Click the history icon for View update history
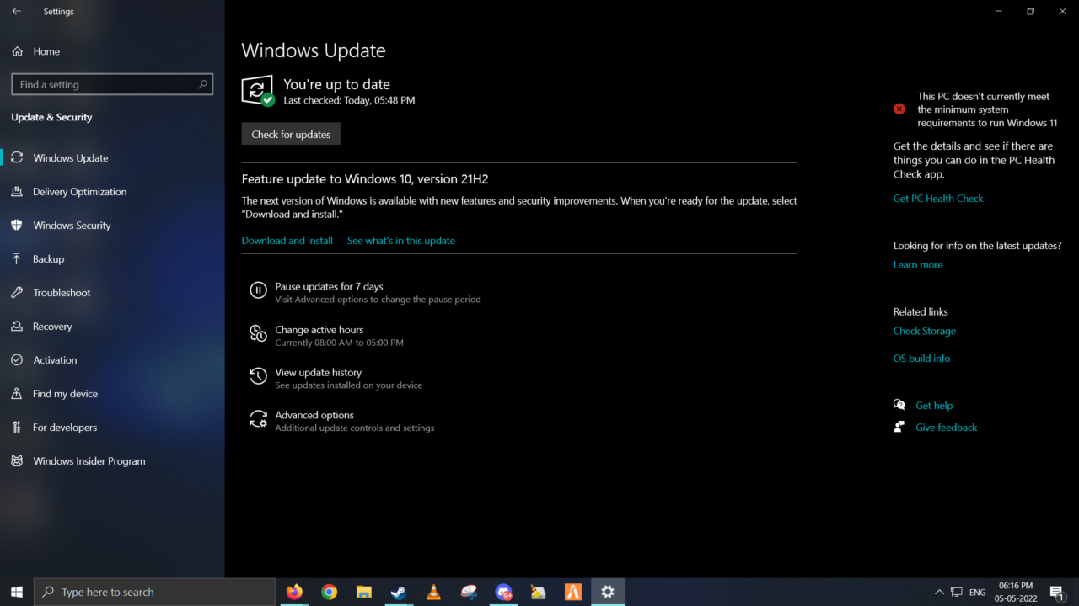Viewport: 1079px width, 606px height. pos(258,377)
